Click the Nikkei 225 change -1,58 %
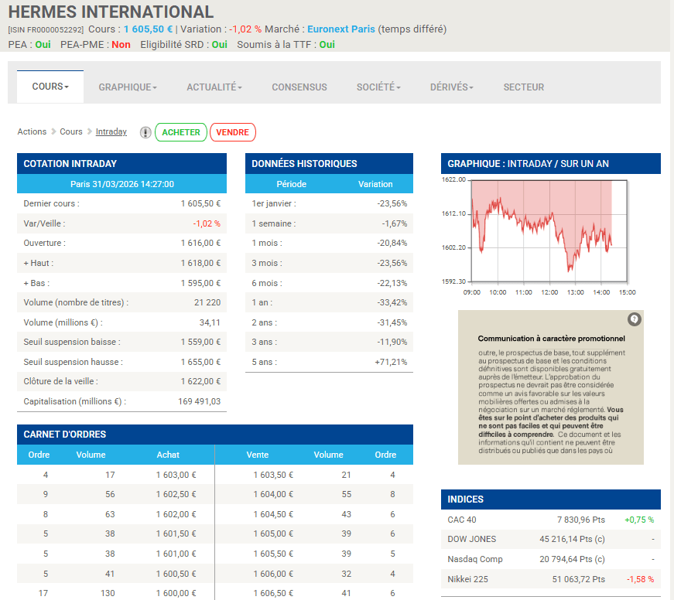Viewport: 674px width, 600px height. (640, 579)
